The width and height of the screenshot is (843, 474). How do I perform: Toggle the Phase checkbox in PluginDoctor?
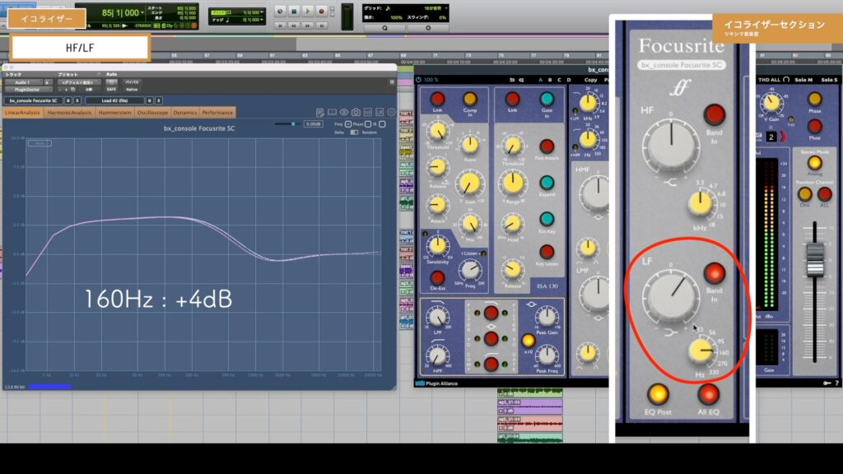pos(368,124)
